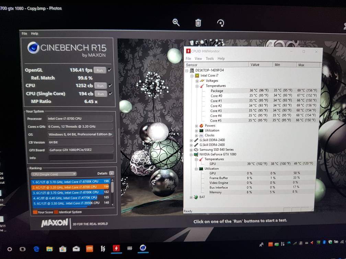This screenshot has height=259, width=346.
Task: Expand the Powers node
Action: point(196,126)
